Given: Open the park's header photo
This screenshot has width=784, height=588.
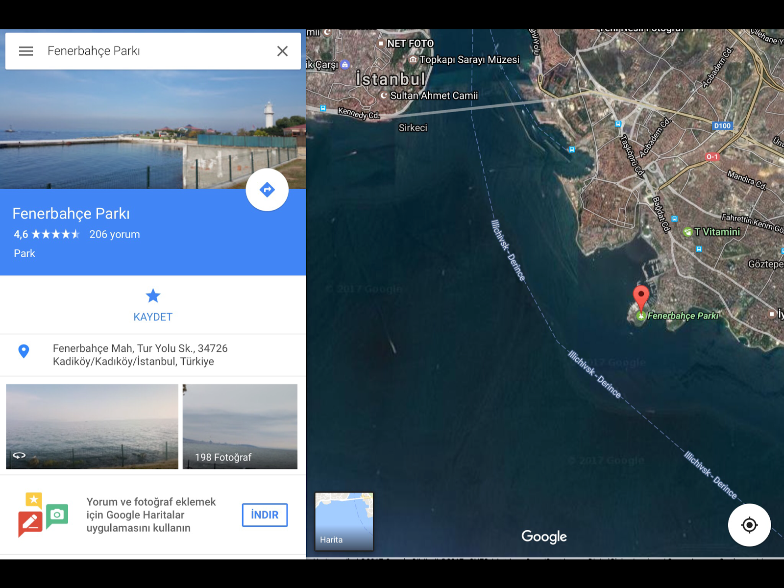Looking at the screenshot, I should tap(153, 129).
